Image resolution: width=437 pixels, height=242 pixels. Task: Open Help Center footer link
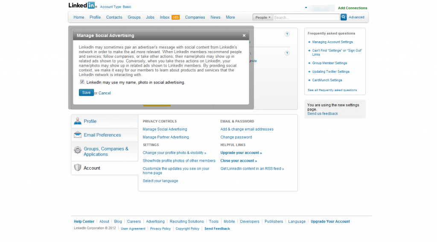[x=84, y=222]
